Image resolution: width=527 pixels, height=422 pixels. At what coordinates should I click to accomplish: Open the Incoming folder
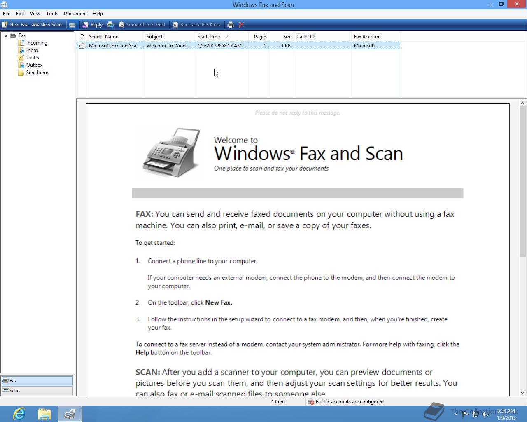click(x=37, y=43)
